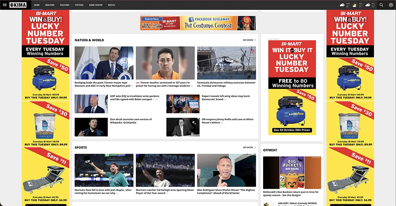Read FBI reopens Jimmy Hoffa case headline
396x206 pixels.
point(228,121)
